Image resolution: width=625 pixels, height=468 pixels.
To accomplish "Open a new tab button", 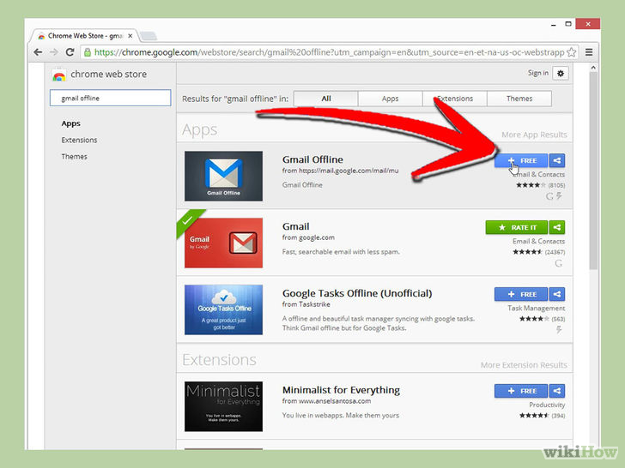I will click(149, 36).
